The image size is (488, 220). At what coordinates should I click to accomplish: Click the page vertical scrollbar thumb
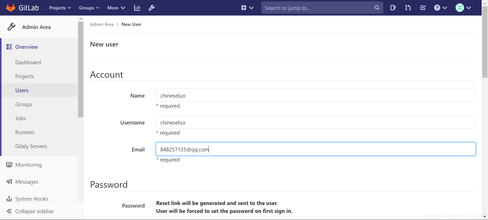(x=485, y=42)
